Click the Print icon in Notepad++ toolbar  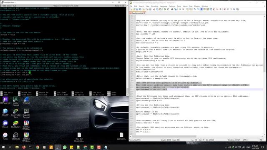click(x=150, y=9)
